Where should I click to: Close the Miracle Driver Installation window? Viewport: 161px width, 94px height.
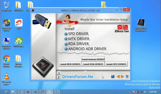(127, 10)
